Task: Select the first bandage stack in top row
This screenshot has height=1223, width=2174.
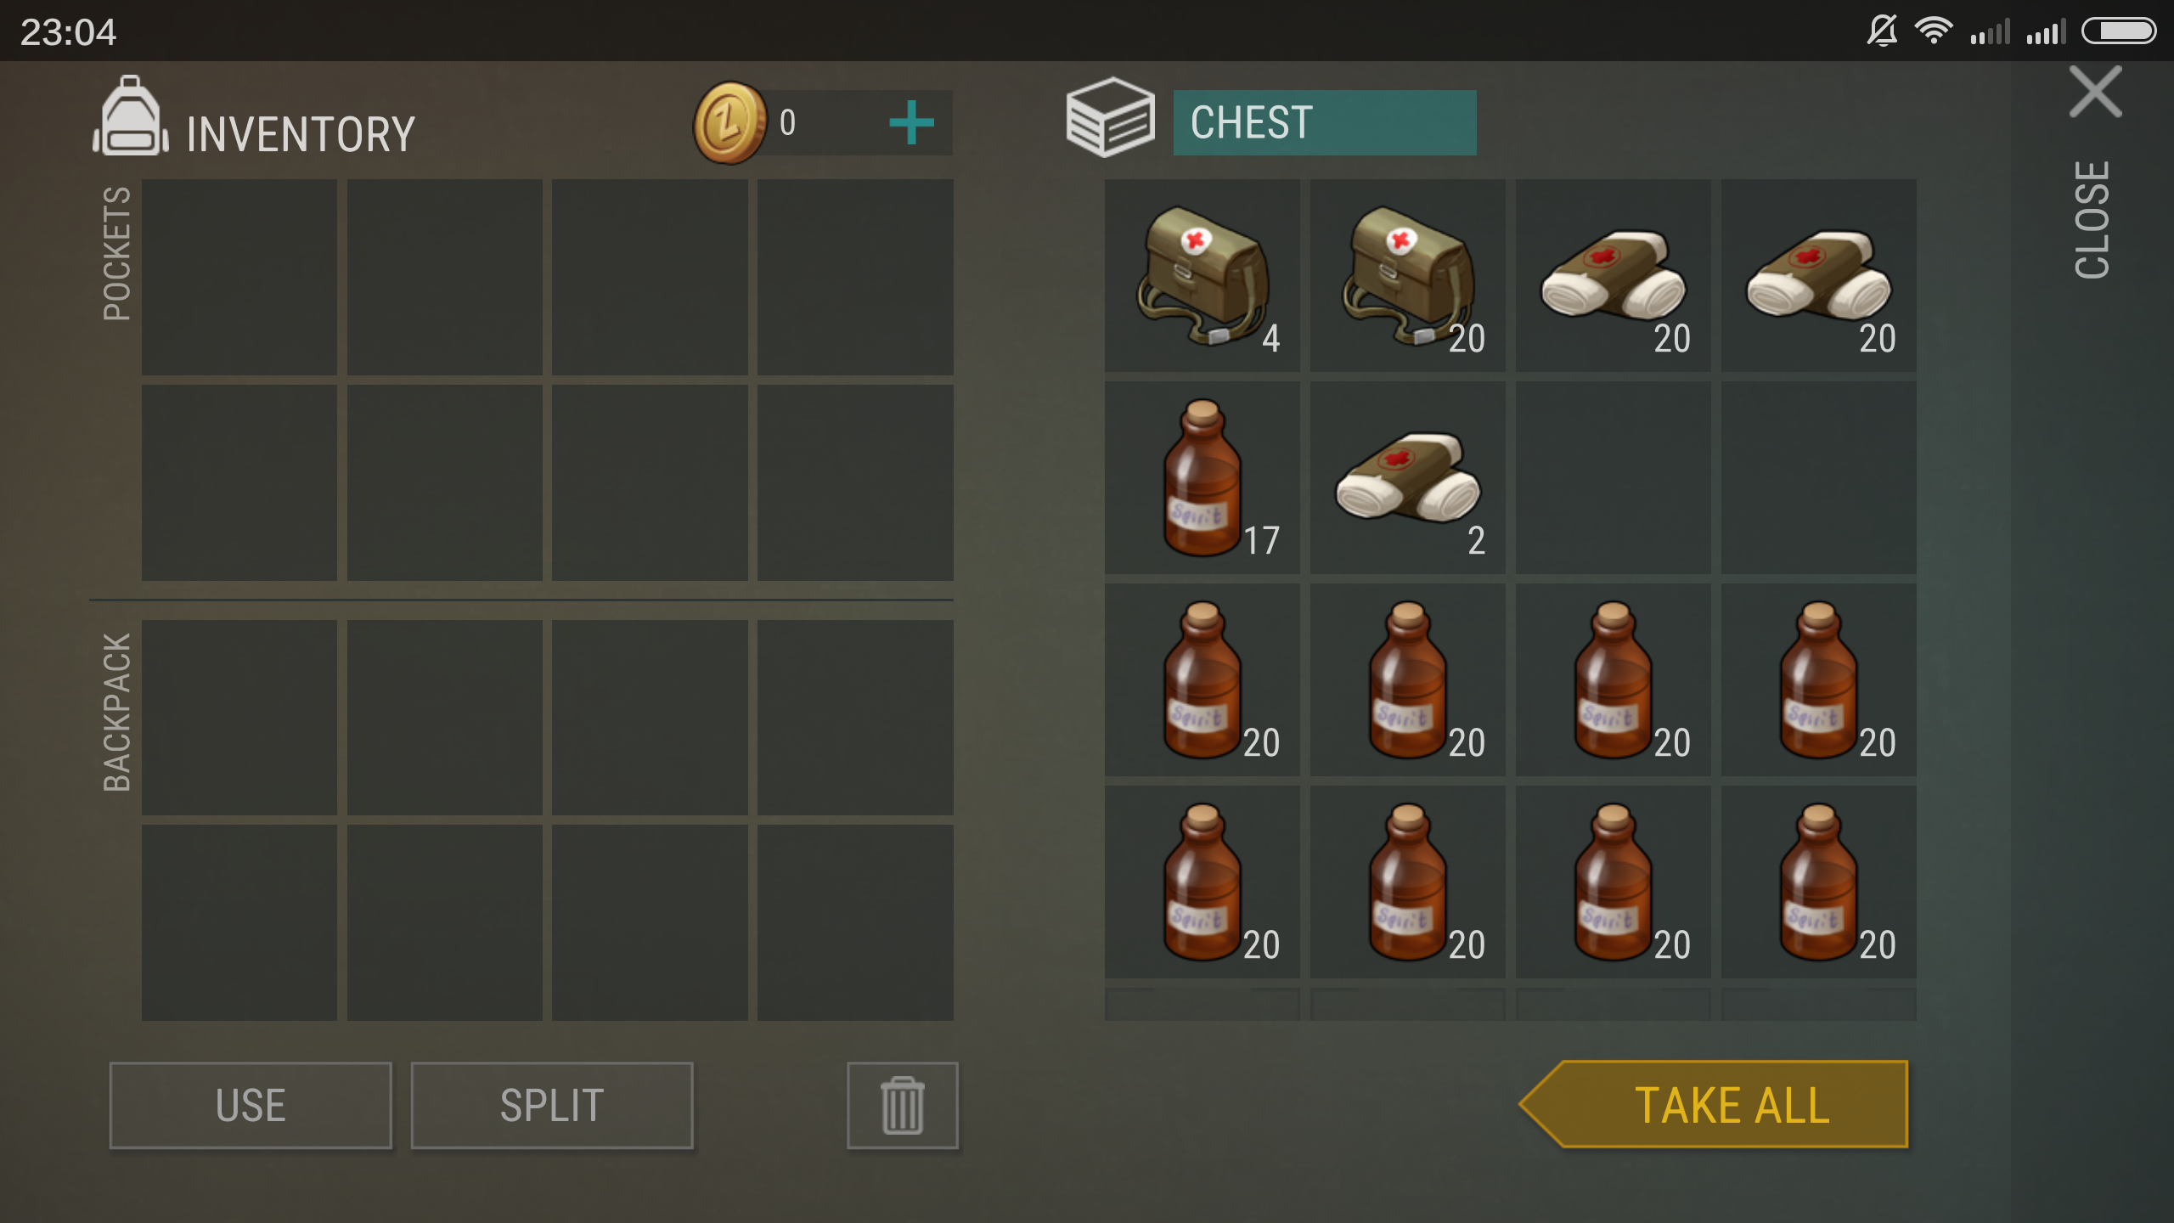Action: [x=1613, y=275]
